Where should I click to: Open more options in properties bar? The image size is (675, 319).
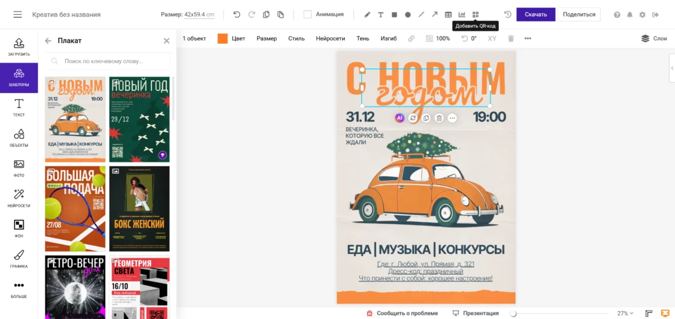528,39
